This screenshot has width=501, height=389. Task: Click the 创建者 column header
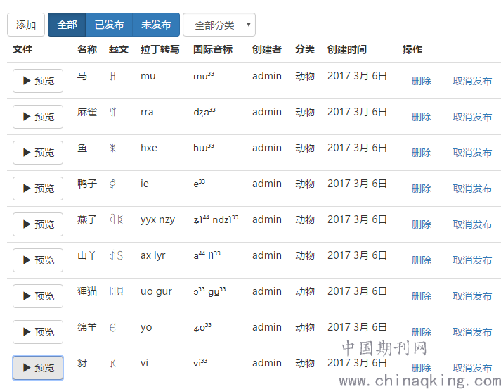pos(267,49)
